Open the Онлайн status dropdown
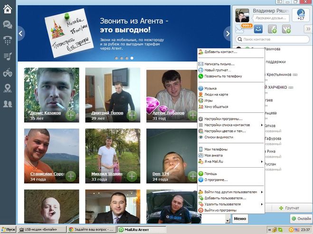313x234 pixels. pos(302,219)
